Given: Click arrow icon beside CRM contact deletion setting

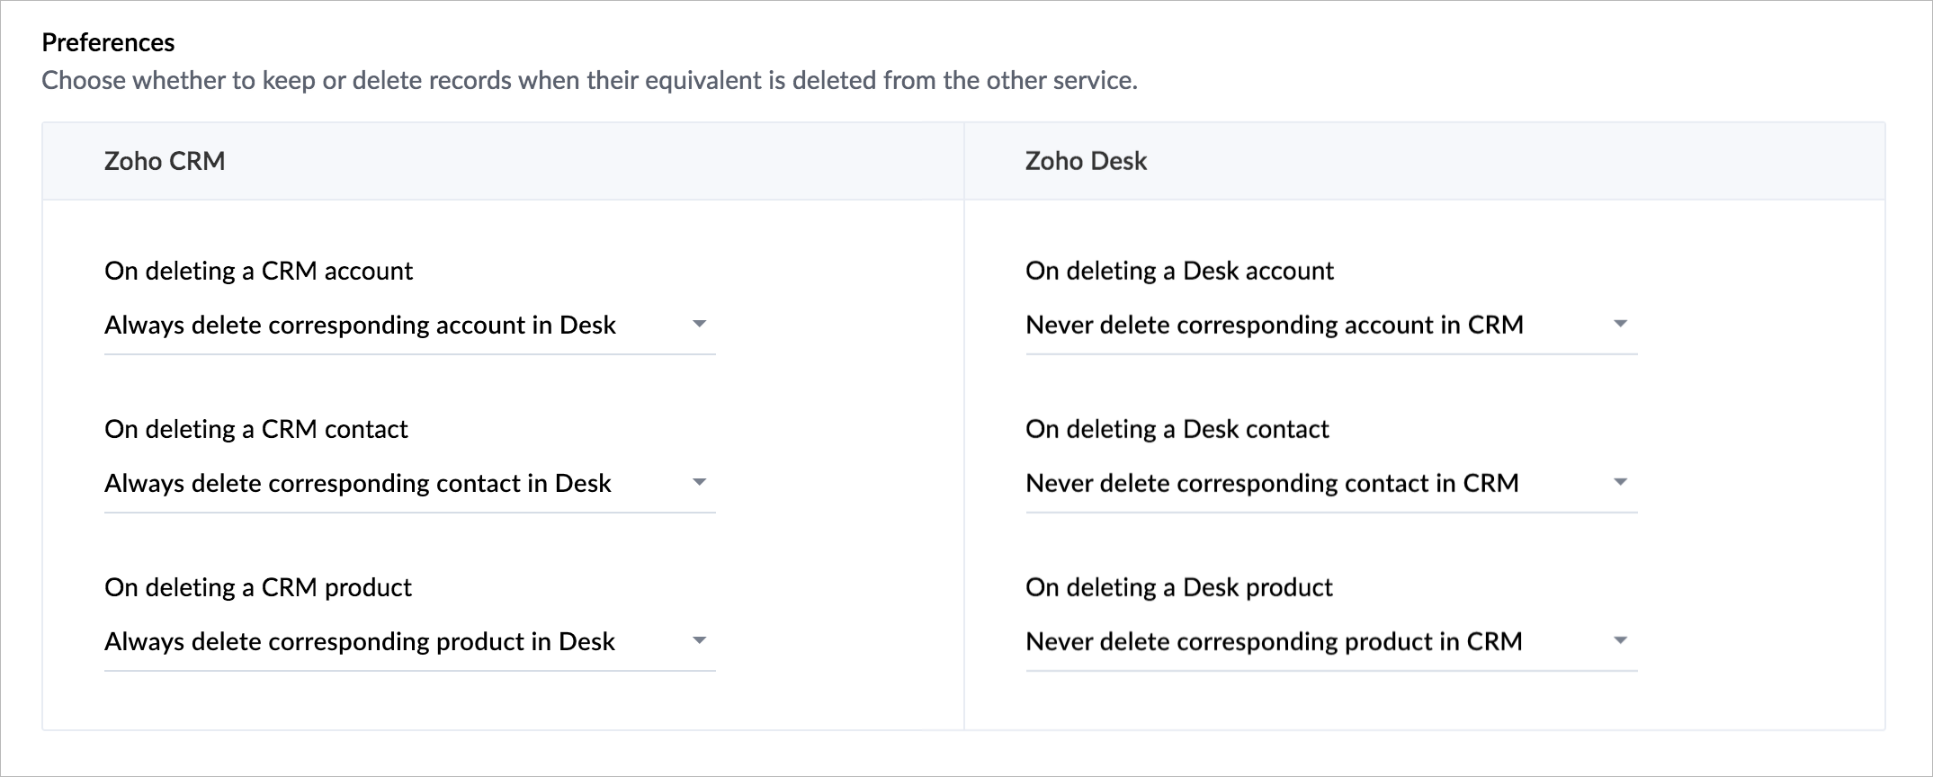Looking at the screenshot, I should click(x=699, y=483).
